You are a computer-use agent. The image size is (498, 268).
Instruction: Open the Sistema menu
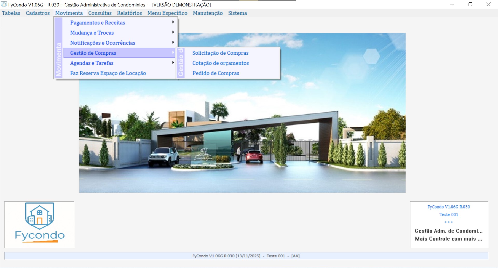(x=237, y=13)
